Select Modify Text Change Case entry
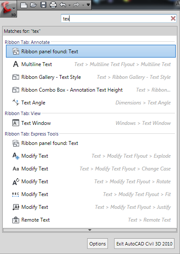 pos(91,169)
